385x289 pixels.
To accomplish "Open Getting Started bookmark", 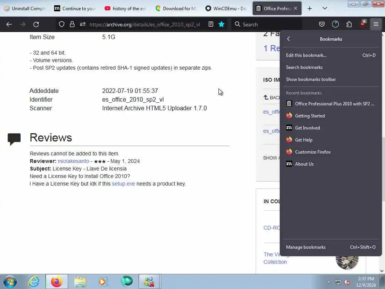I will coord(331,116).
